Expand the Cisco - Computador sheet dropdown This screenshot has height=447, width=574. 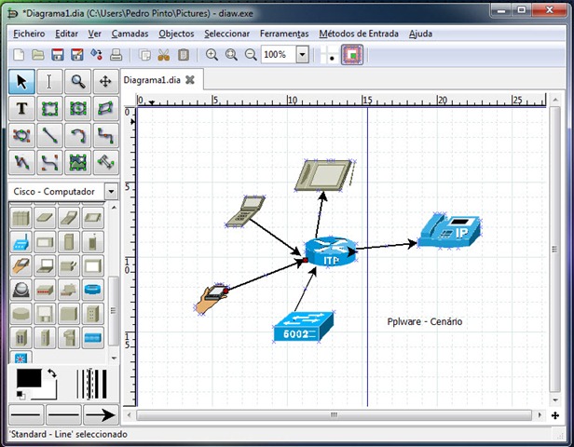coord(111,191)
